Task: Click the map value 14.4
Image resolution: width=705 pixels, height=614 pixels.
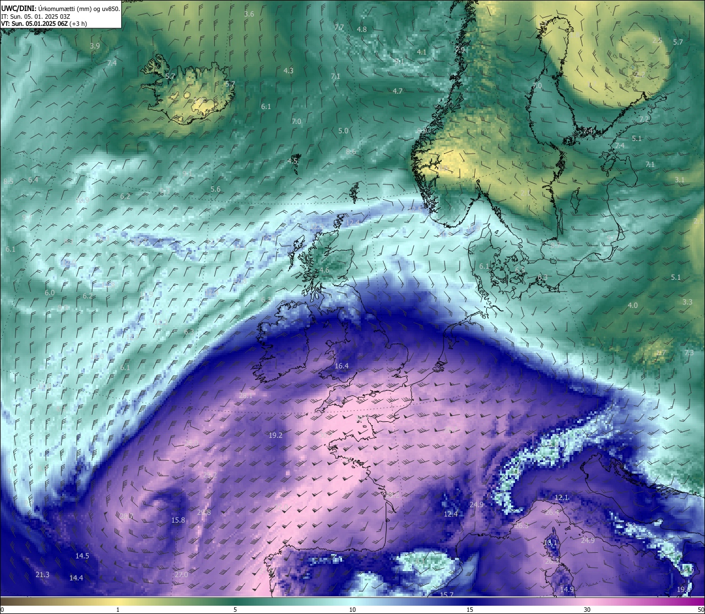Action: pos(76,578)
